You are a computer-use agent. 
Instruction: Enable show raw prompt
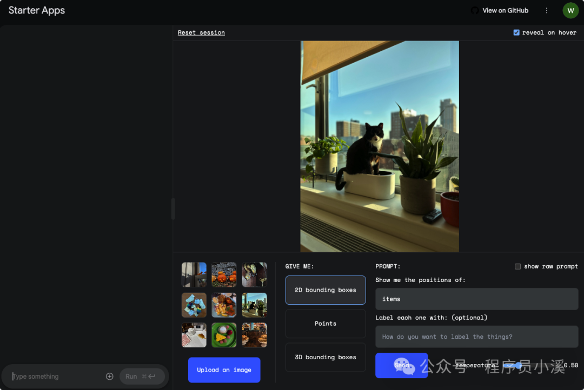coord(517,266)
